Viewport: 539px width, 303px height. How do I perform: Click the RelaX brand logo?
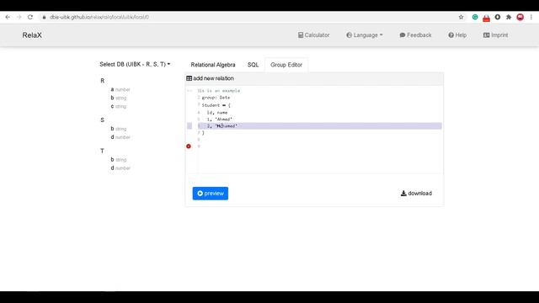pos(32,35)
